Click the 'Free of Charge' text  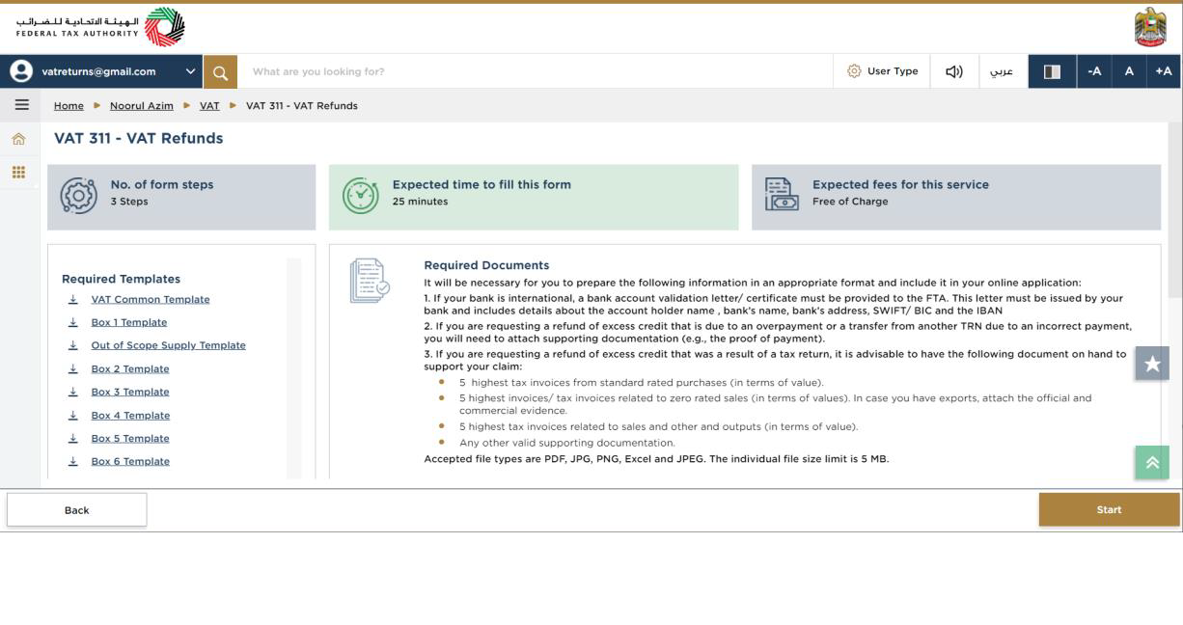pyautogui.click(x=850, y=202)
